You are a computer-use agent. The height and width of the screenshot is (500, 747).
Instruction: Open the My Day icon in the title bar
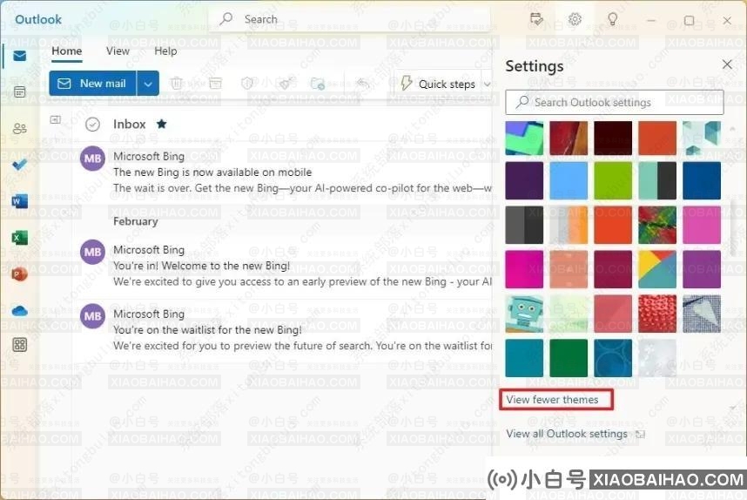pos(536,19)
